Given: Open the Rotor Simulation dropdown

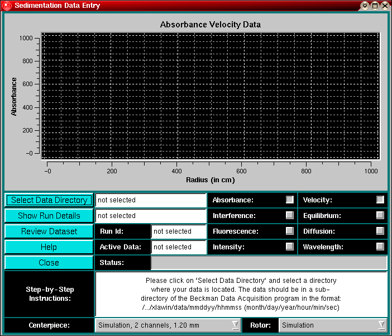Looking at the screenshot, I should coord(333,325).
